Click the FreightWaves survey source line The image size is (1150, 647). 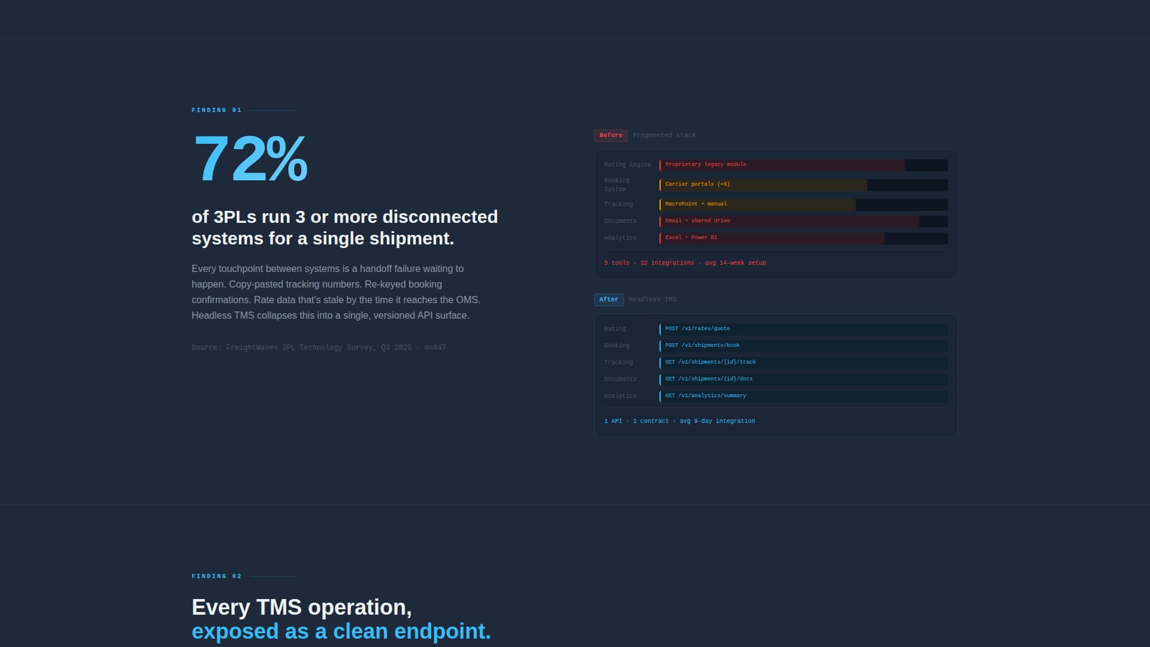(x=319, y=347)
